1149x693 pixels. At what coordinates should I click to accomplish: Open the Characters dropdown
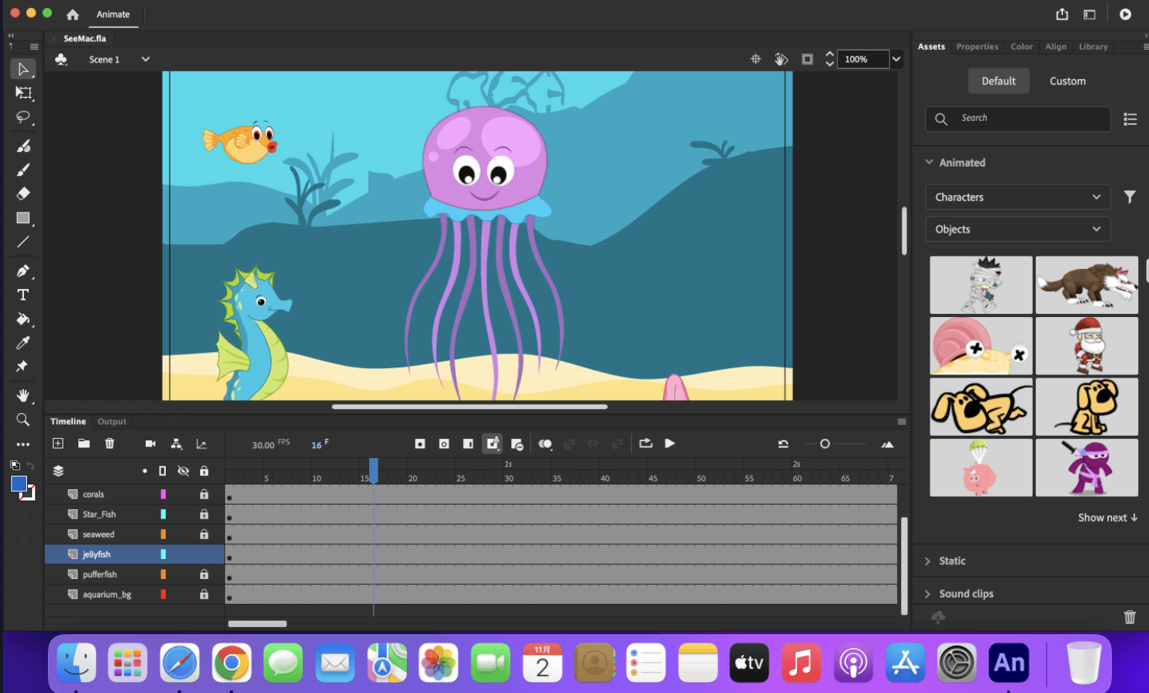(x=1017, y=197)
